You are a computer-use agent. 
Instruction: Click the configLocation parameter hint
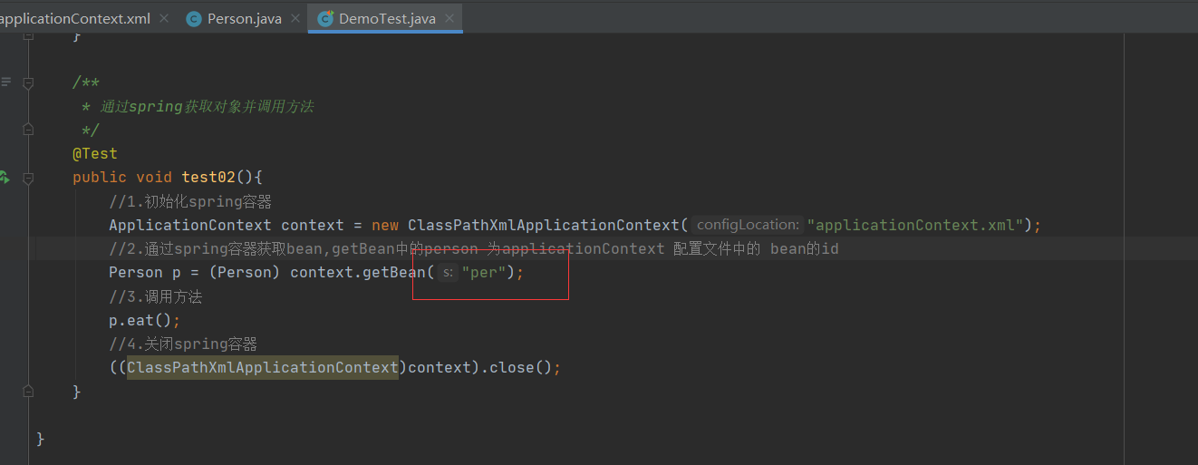pyautogui.click(x=748, y=225)
